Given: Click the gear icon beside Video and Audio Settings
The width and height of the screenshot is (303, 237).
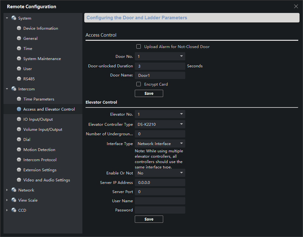Looking at the screenshot, I should [19, 180].
